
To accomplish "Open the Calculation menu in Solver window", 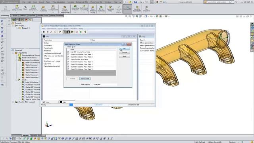I will point(51,29).
